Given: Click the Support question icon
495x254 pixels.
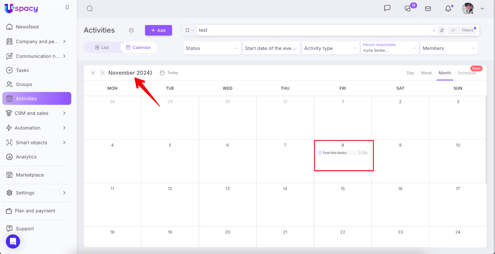Looking at the screenshot, I should (x=10, y=229).
